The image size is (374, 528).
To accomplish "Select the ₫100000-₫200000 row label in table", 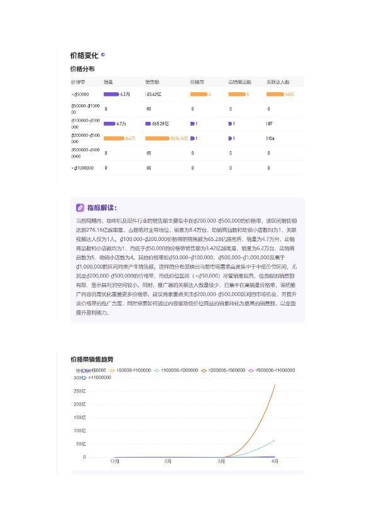I will [85, 124].
